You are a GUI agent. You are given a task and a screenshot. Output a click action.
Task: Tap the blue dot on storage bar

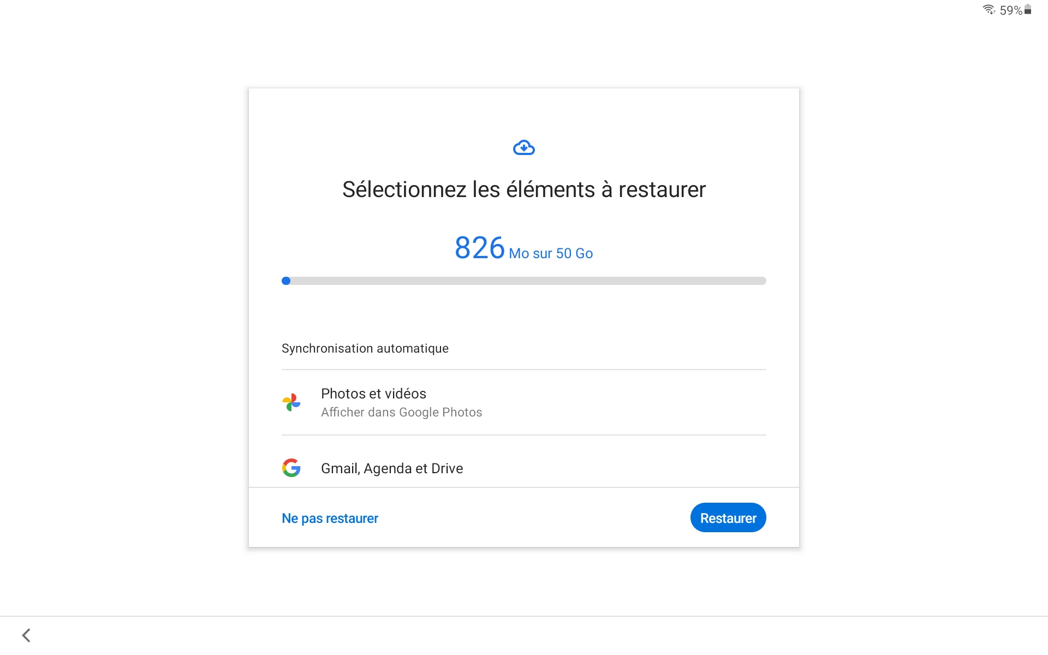[286, 281]
